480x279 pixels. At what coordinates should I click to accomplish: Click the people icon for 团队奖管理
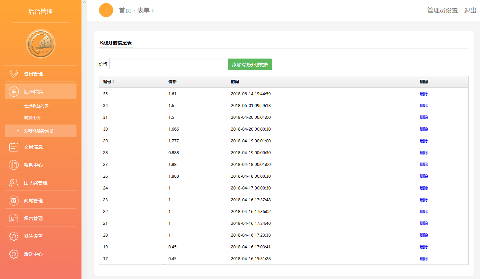(x=14, y=183)
